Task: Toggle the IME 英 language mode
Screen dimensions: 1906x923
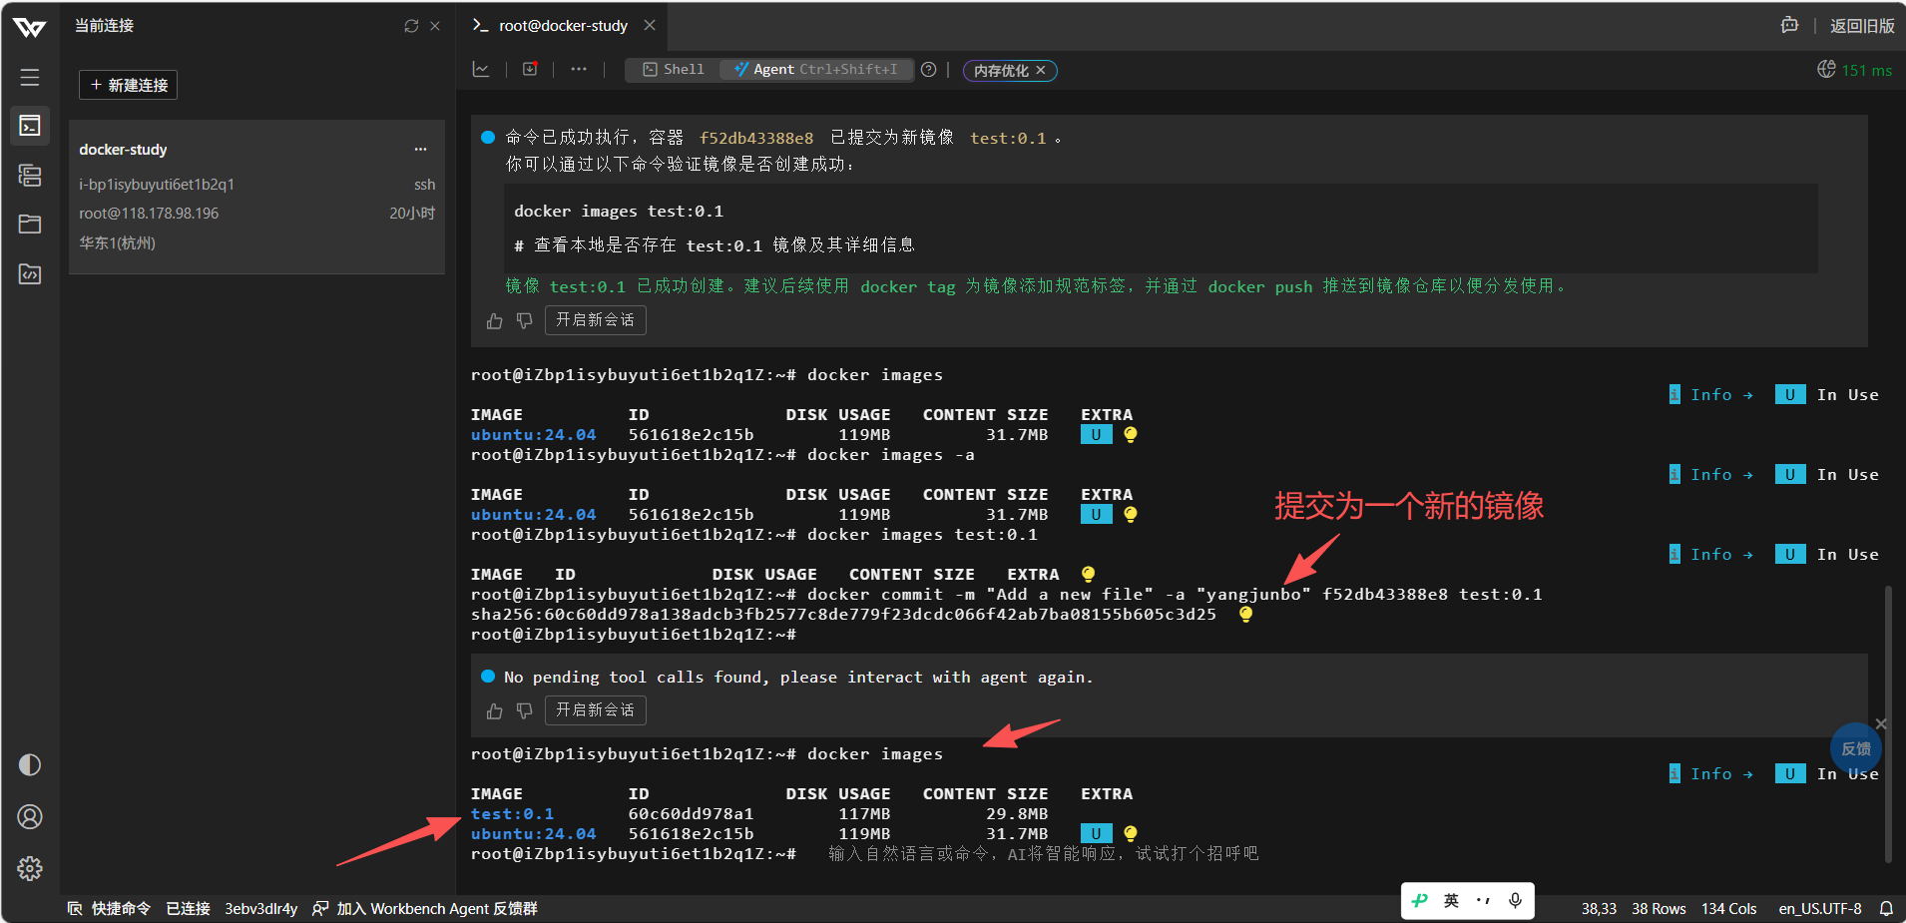Action: click(x=1452, y=900)
